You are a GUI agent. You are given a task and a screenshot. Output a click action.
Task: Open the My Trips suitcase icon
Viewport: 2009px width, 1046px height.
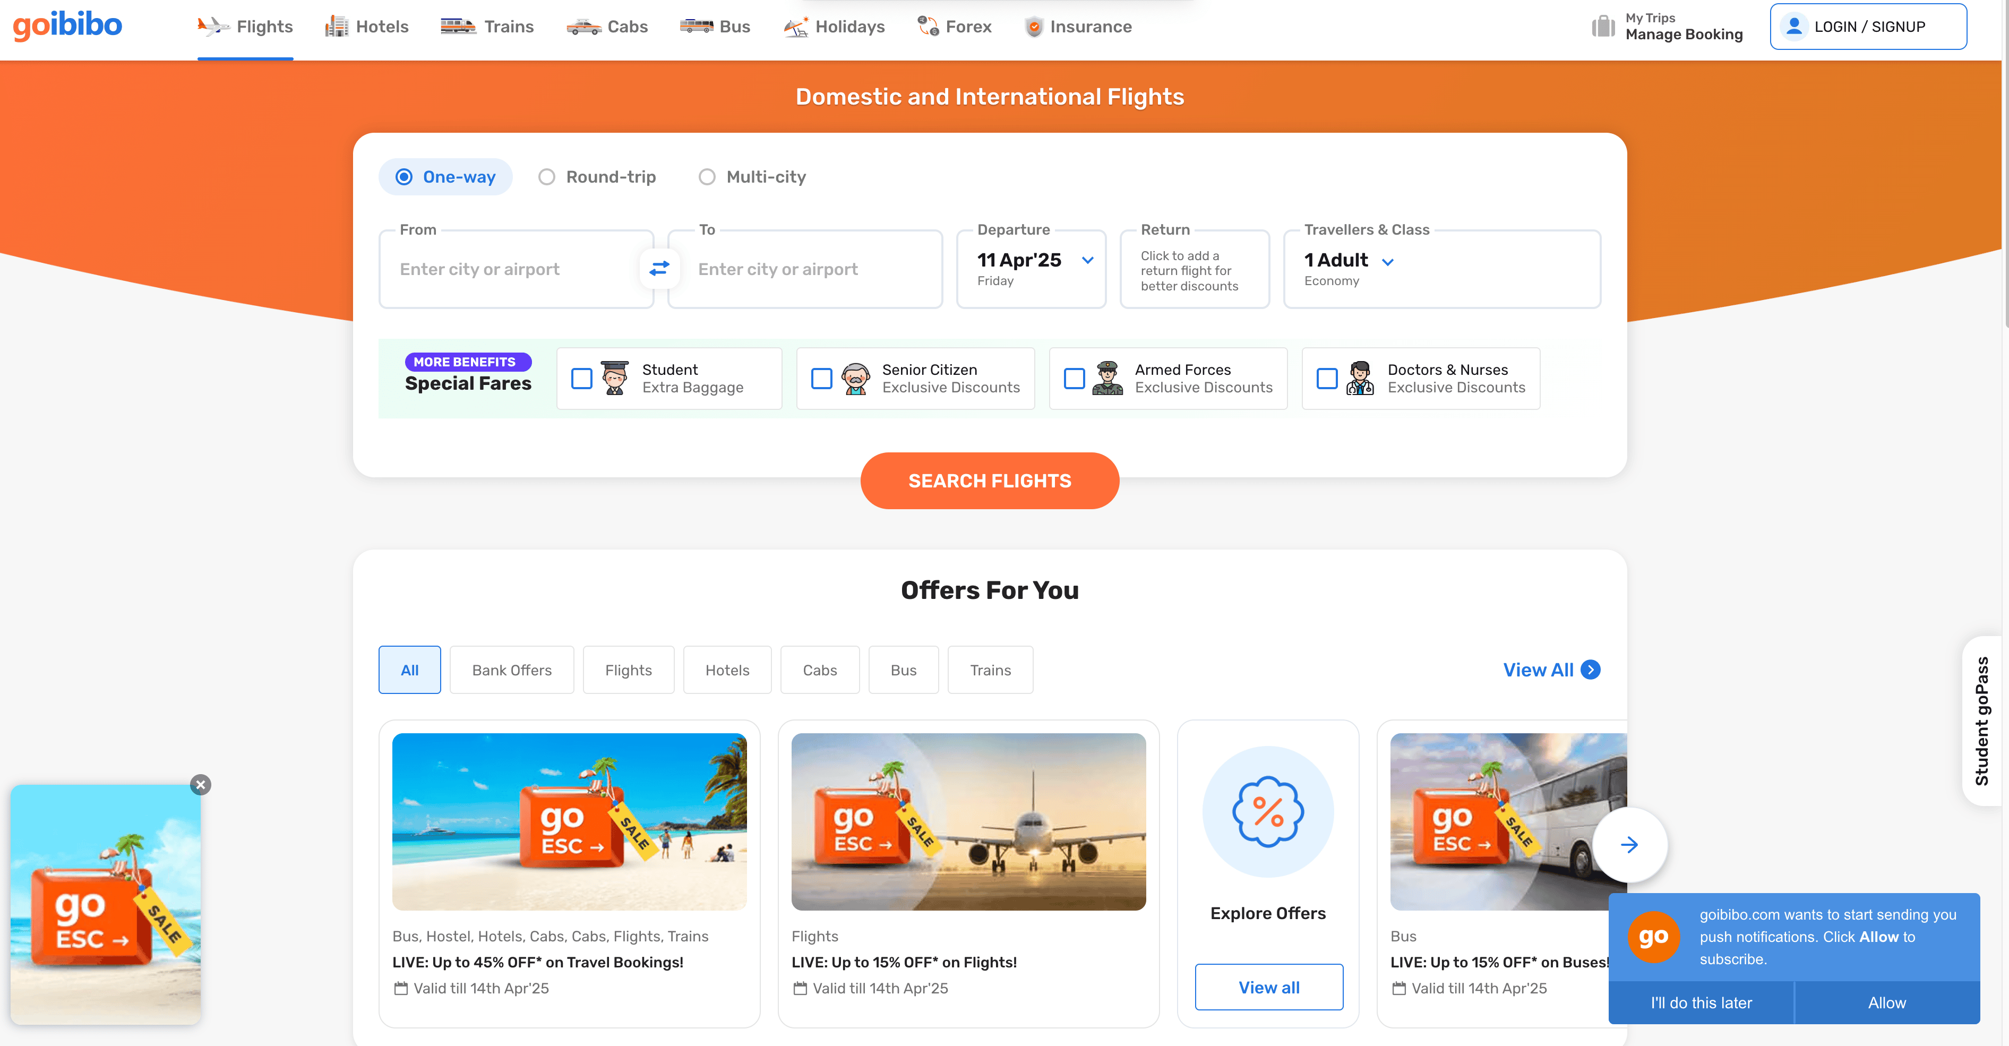[1603, 27]
